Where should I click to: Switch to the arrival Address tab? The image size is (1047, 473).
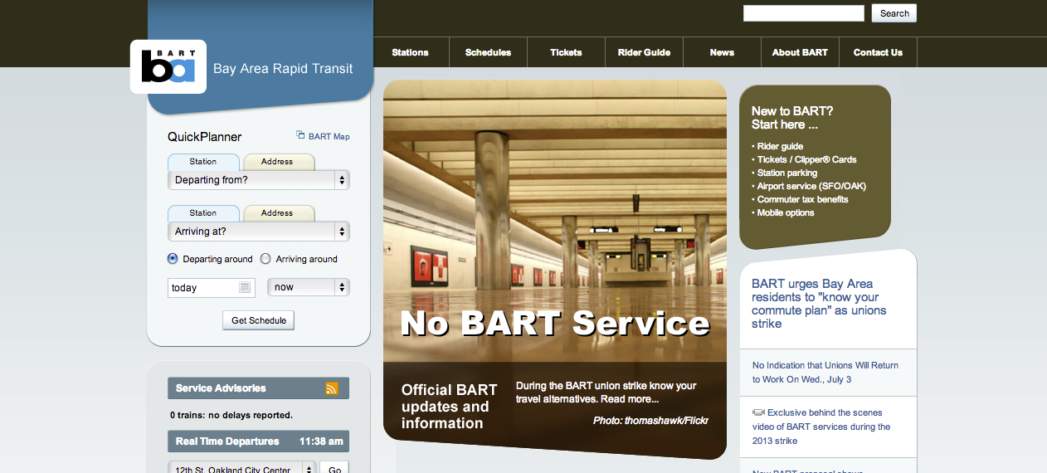pyautogui.click(x=277, y=213)
